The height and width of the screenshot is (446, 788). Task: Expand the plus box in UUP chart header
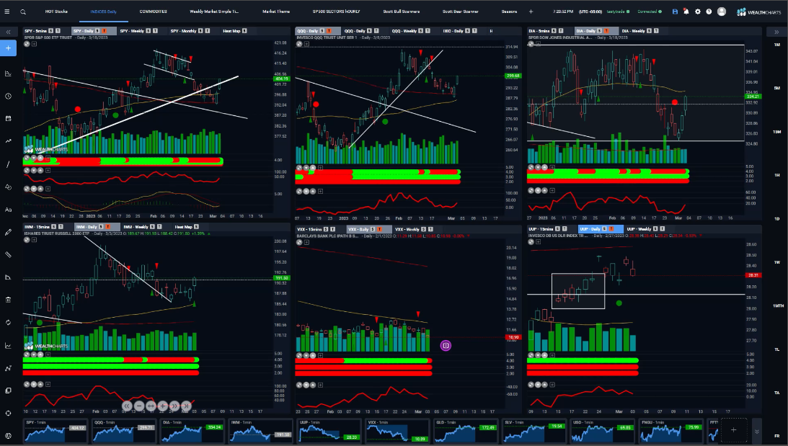(539, 242)
